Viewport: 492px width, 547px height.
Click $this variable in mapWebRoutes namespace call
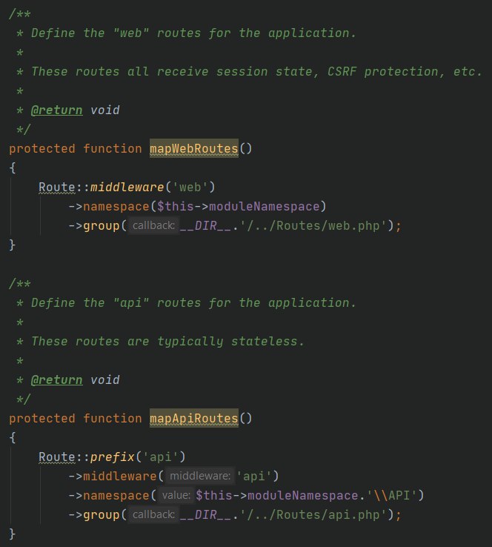click(x=175, y=207)
